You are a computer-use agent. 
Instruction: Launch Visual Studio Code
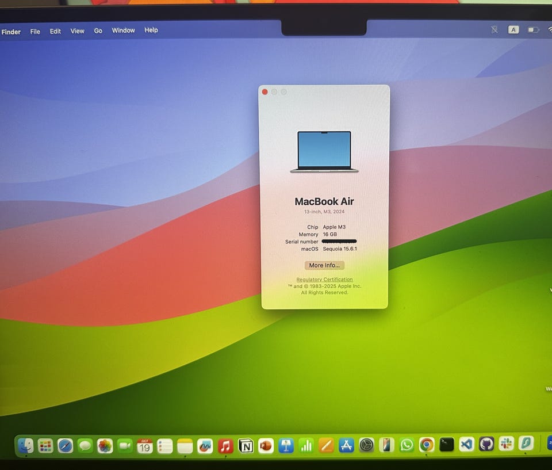coord(466,444)
